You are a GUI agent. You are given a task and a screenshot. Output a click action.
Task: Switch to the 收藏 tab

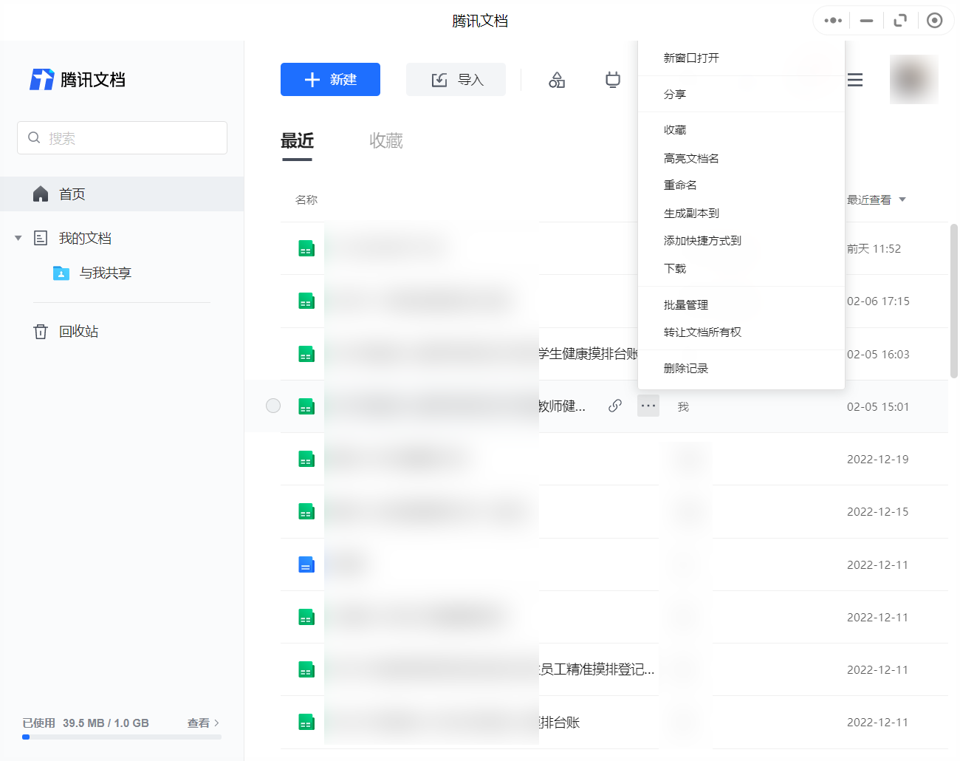(385, 141)
